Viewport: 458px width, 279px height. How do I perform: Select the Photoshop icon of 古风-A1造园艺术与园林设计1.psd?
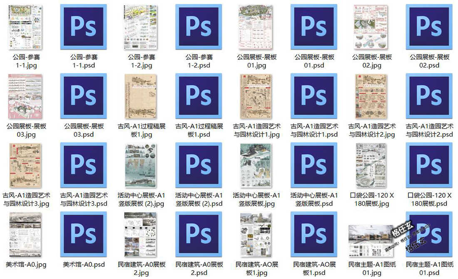314,96
